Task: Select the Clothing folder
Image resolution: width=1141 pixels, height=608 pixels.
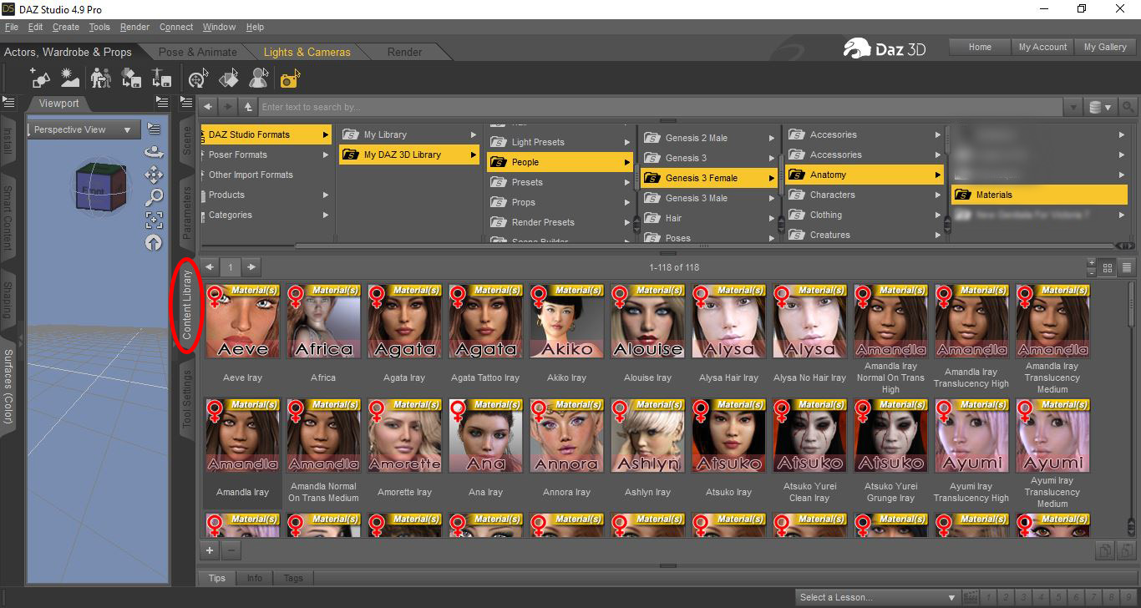Action: [x=865, y=215]
